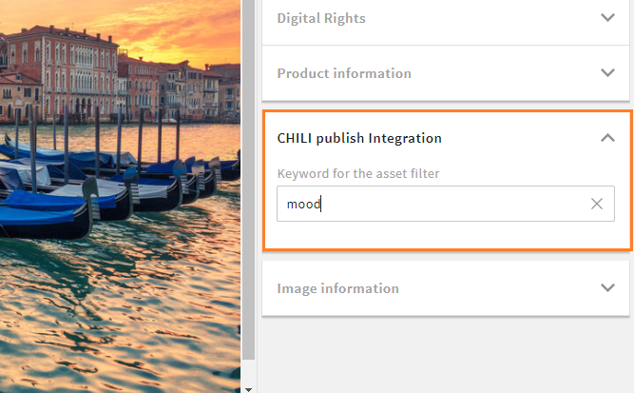This screenshot has height=393, width=634.
Task: Expand Product information using its chevron
Action: [607, 73]
